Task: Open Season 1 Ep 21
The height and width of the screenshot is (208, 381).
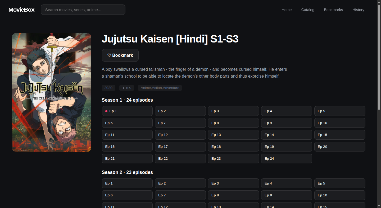Action: (x=127, y=159)
